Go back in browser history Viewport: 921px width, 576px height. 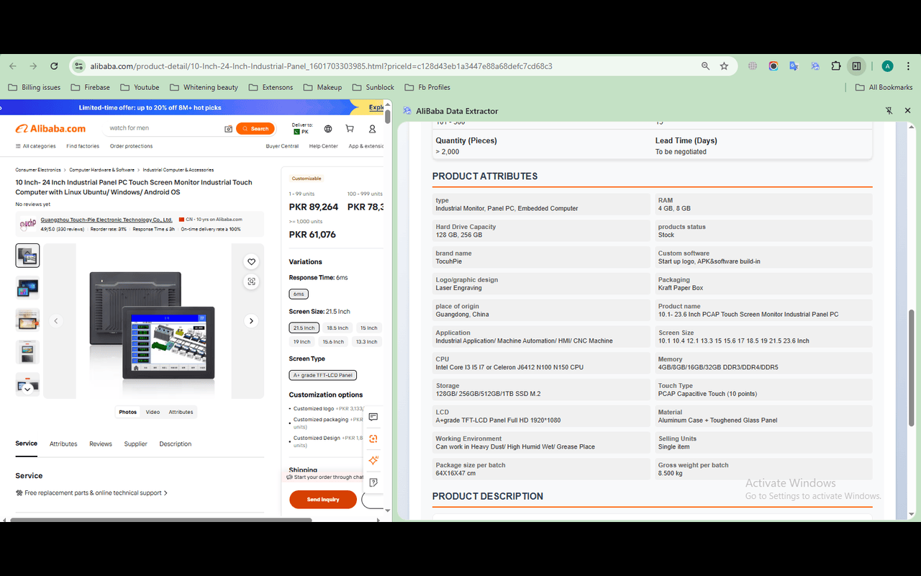coord(13,66)
